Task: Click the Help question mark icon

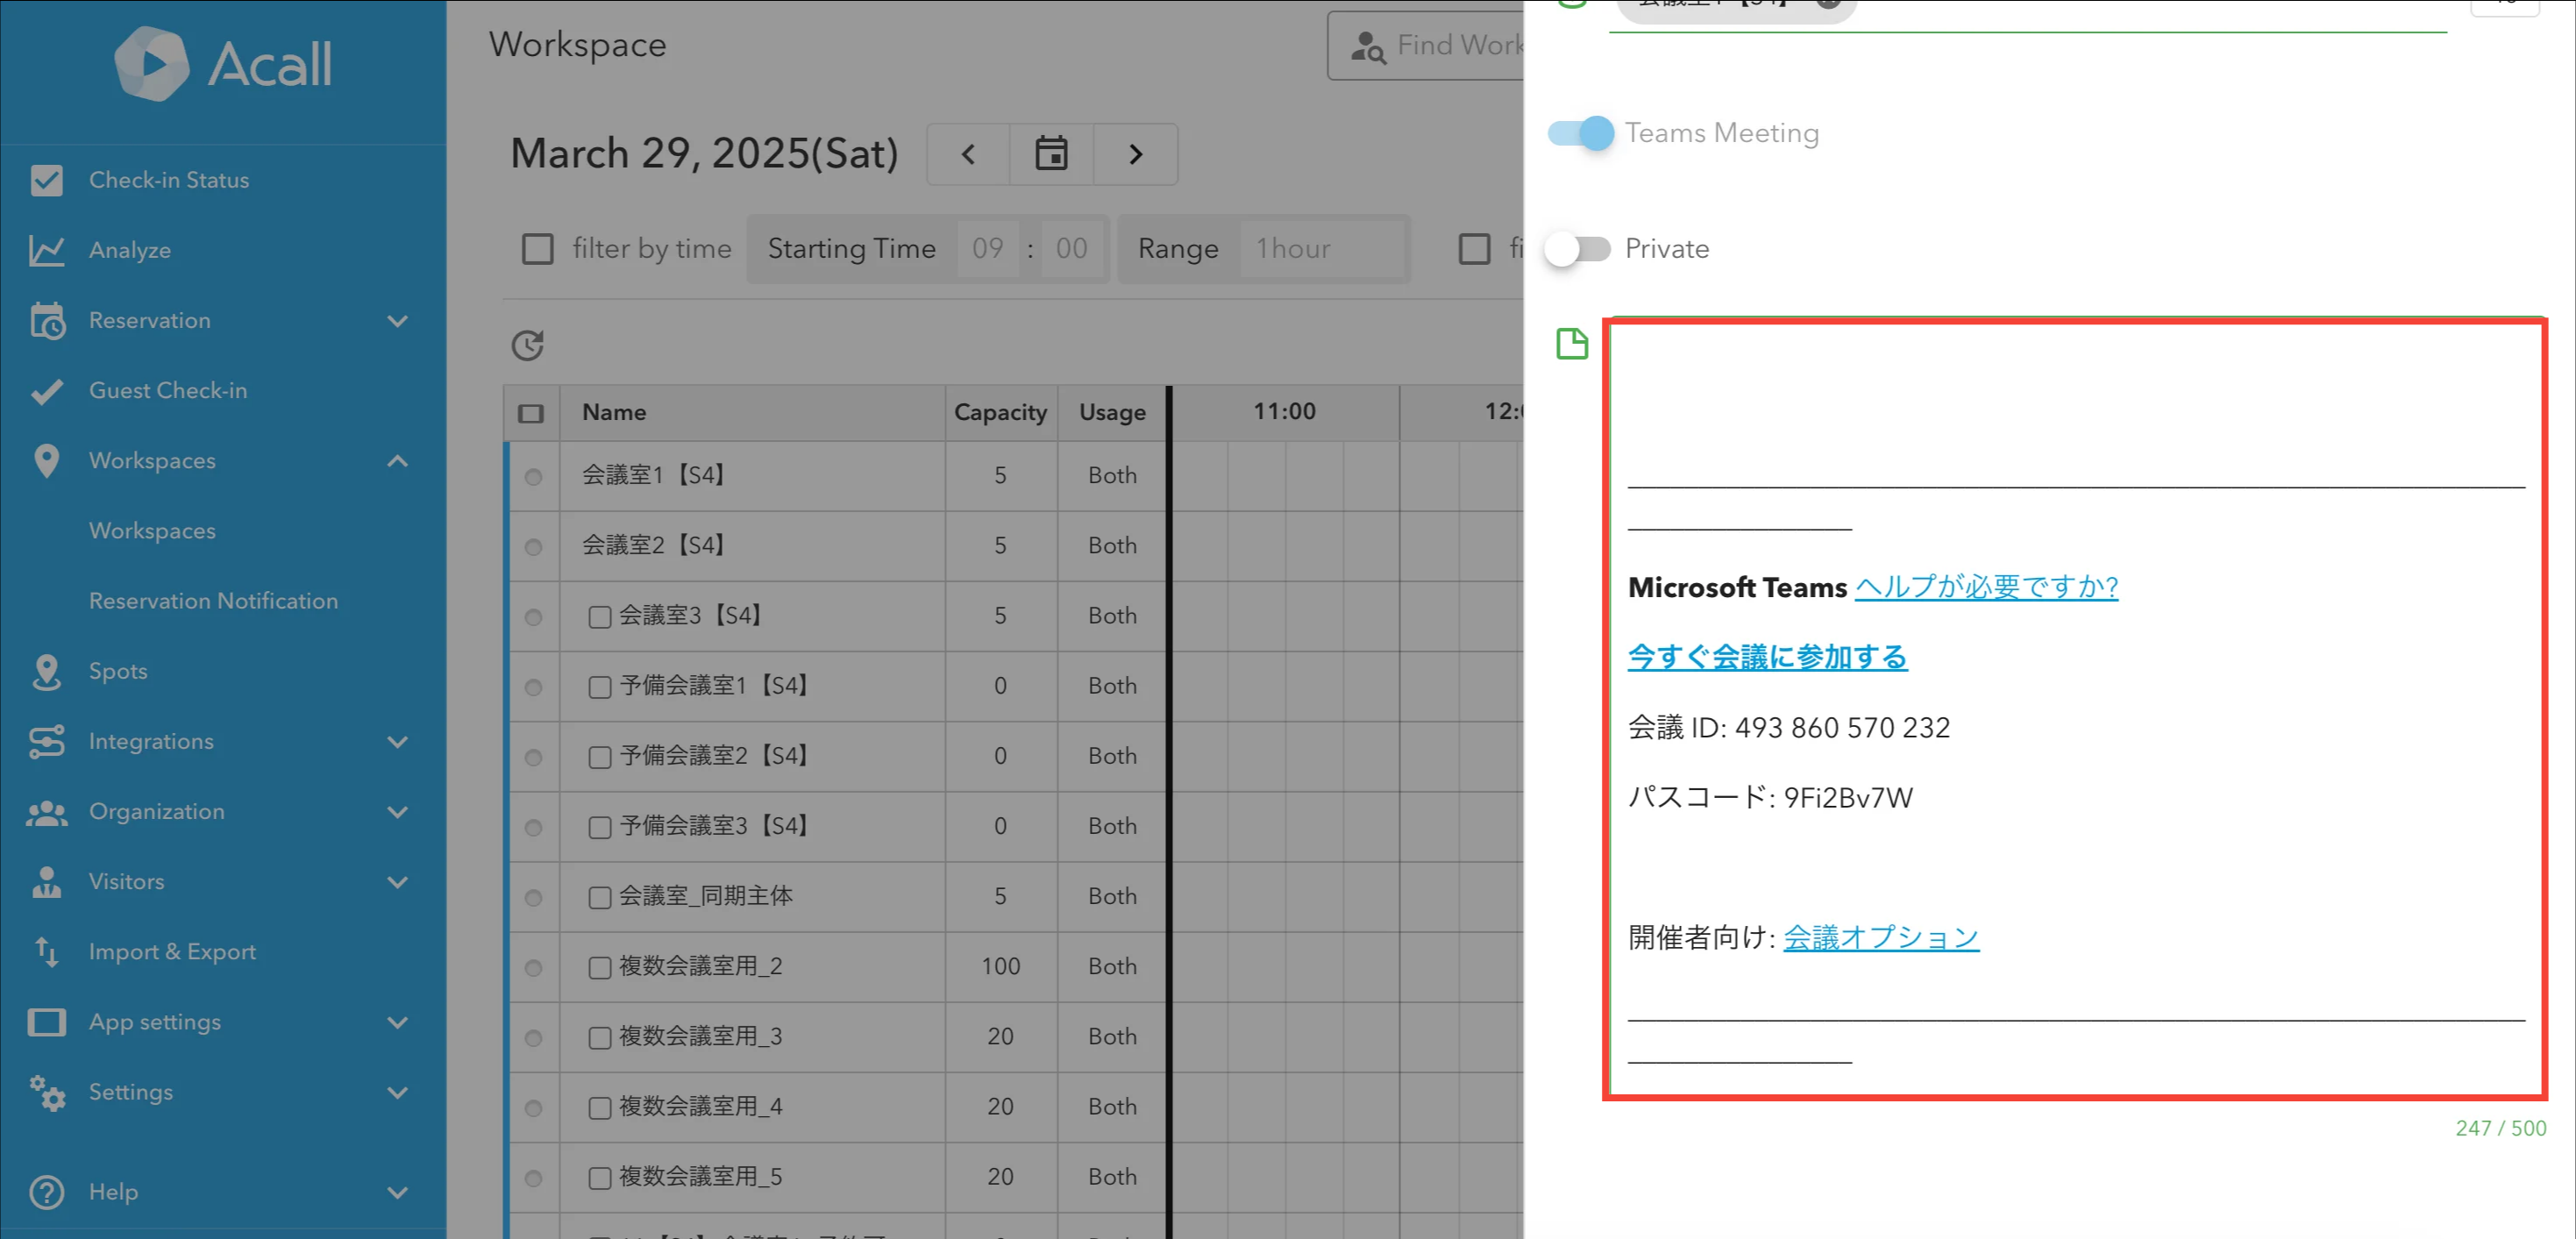Action: [x=46, y=1192]
